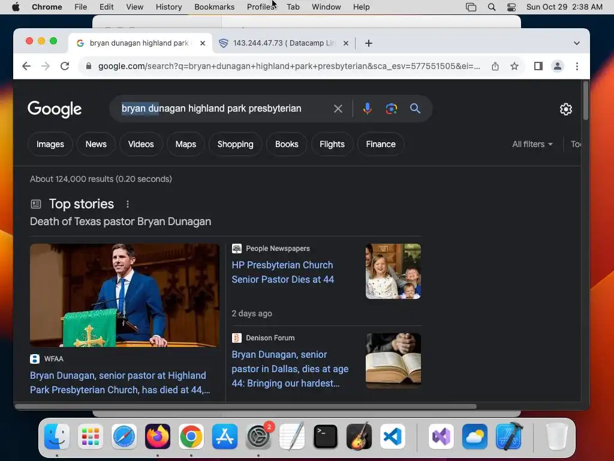Open Launchpad from the dock

pyautogui.click(x=91, y=436)
